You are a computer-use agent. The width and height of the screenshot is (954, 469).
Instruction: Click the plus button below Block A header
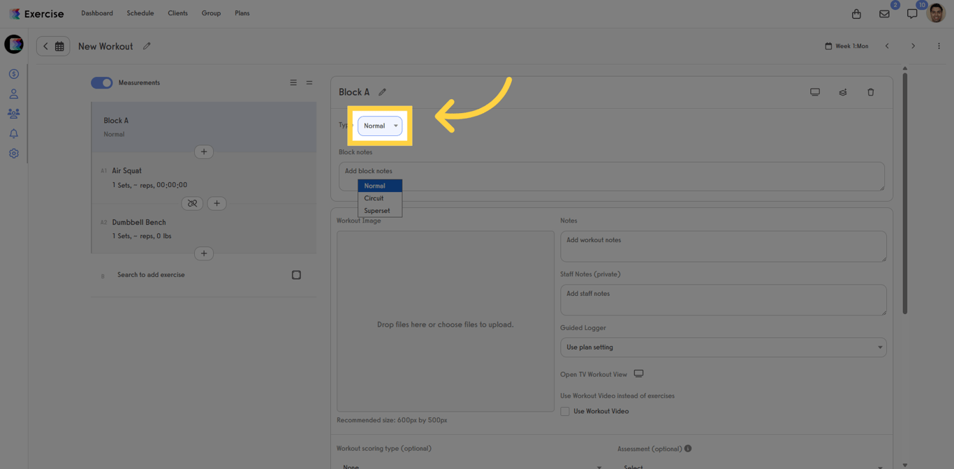[204, 151]
